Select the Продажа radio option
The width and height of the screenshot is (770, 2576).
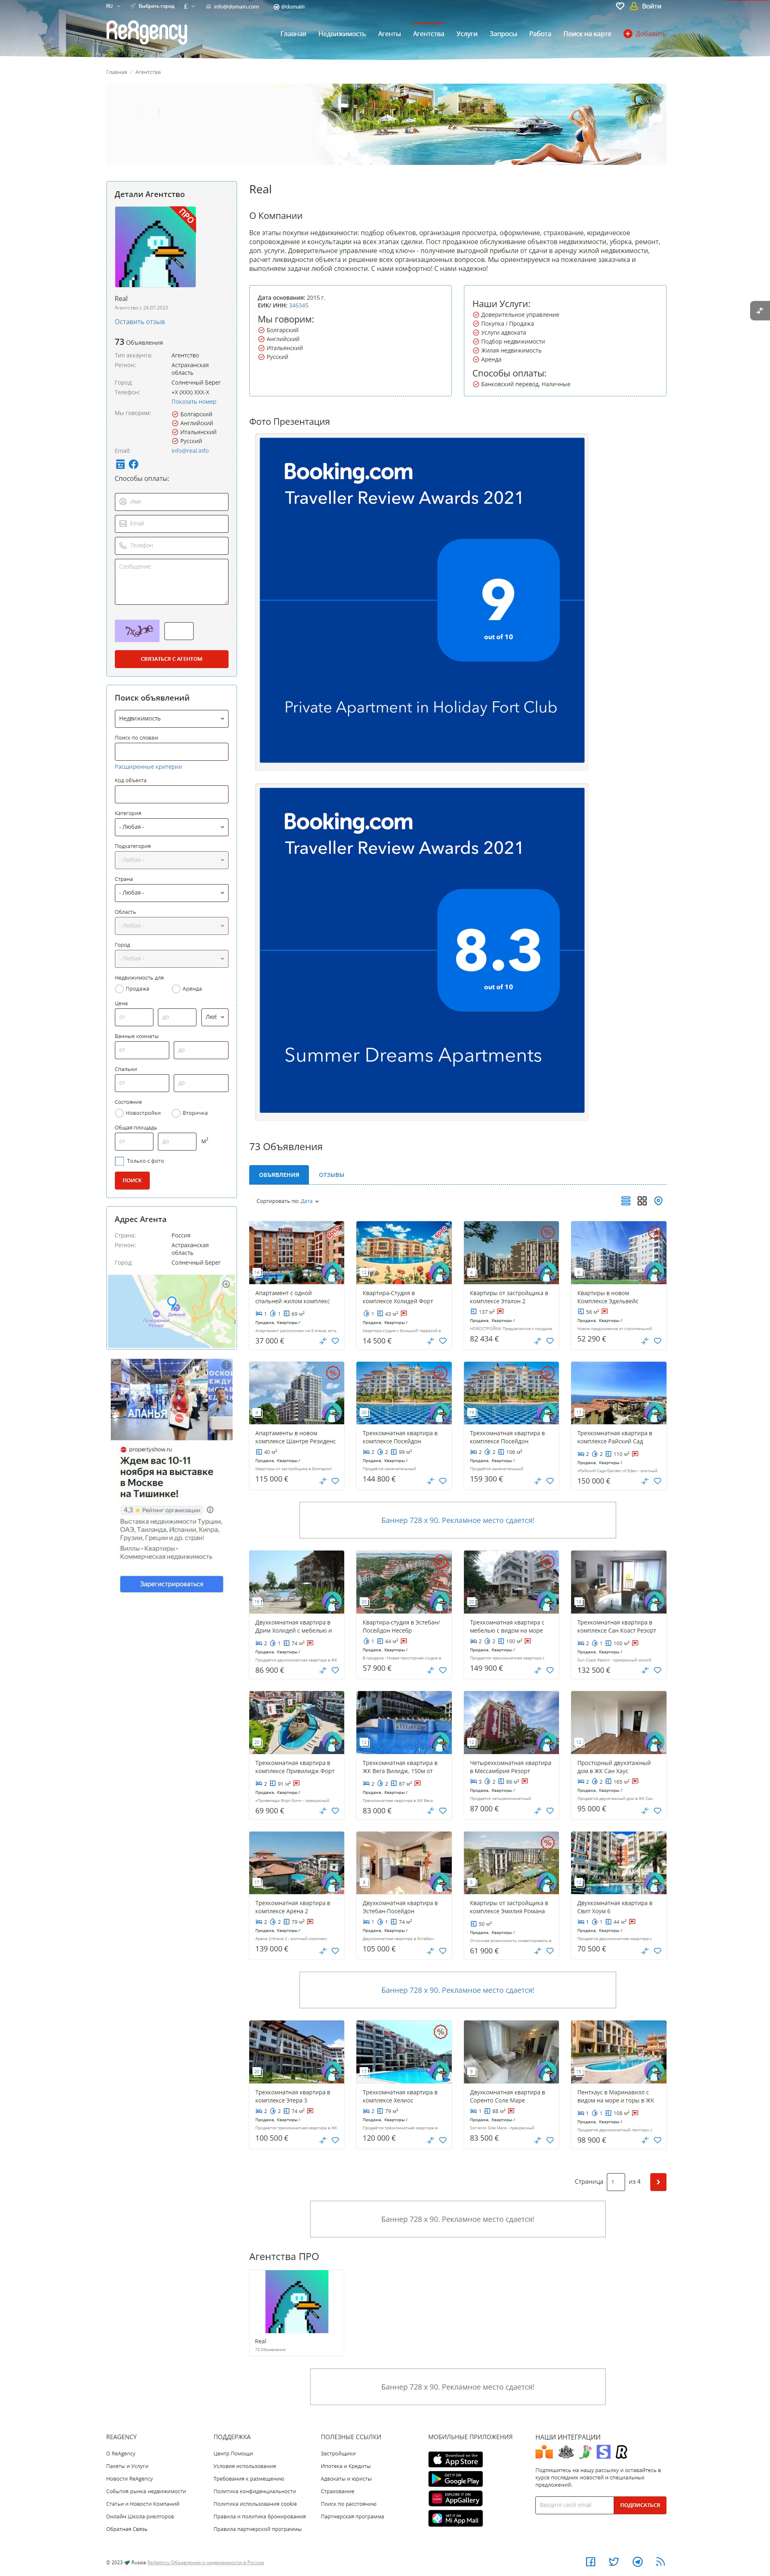[119, 989]
